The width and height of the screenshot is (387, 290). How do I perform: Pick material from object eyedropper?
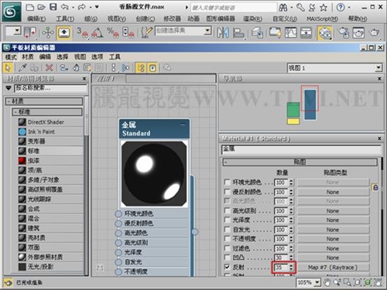(23, 68)
